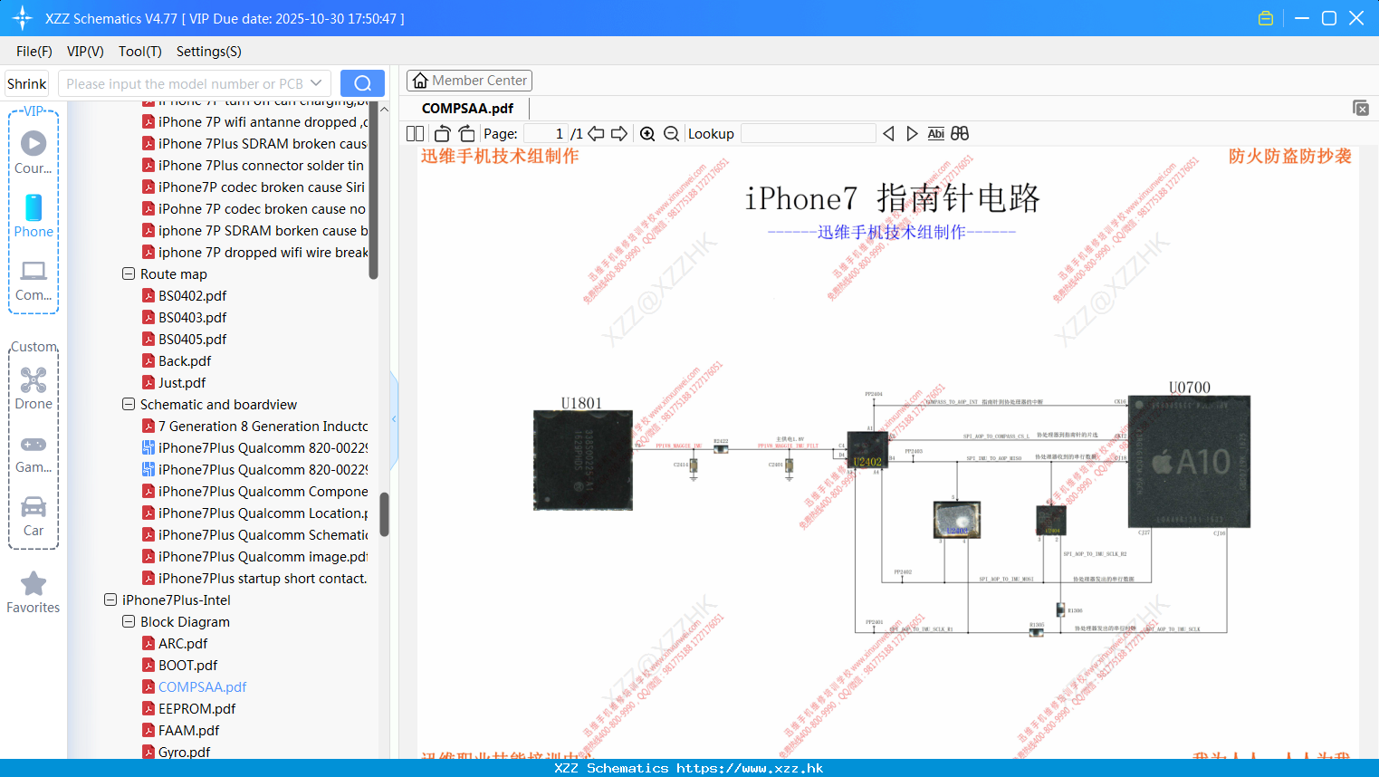The image size is (1379, 777).
Task: Open the model number dropdown
Action: pos(316,83)
